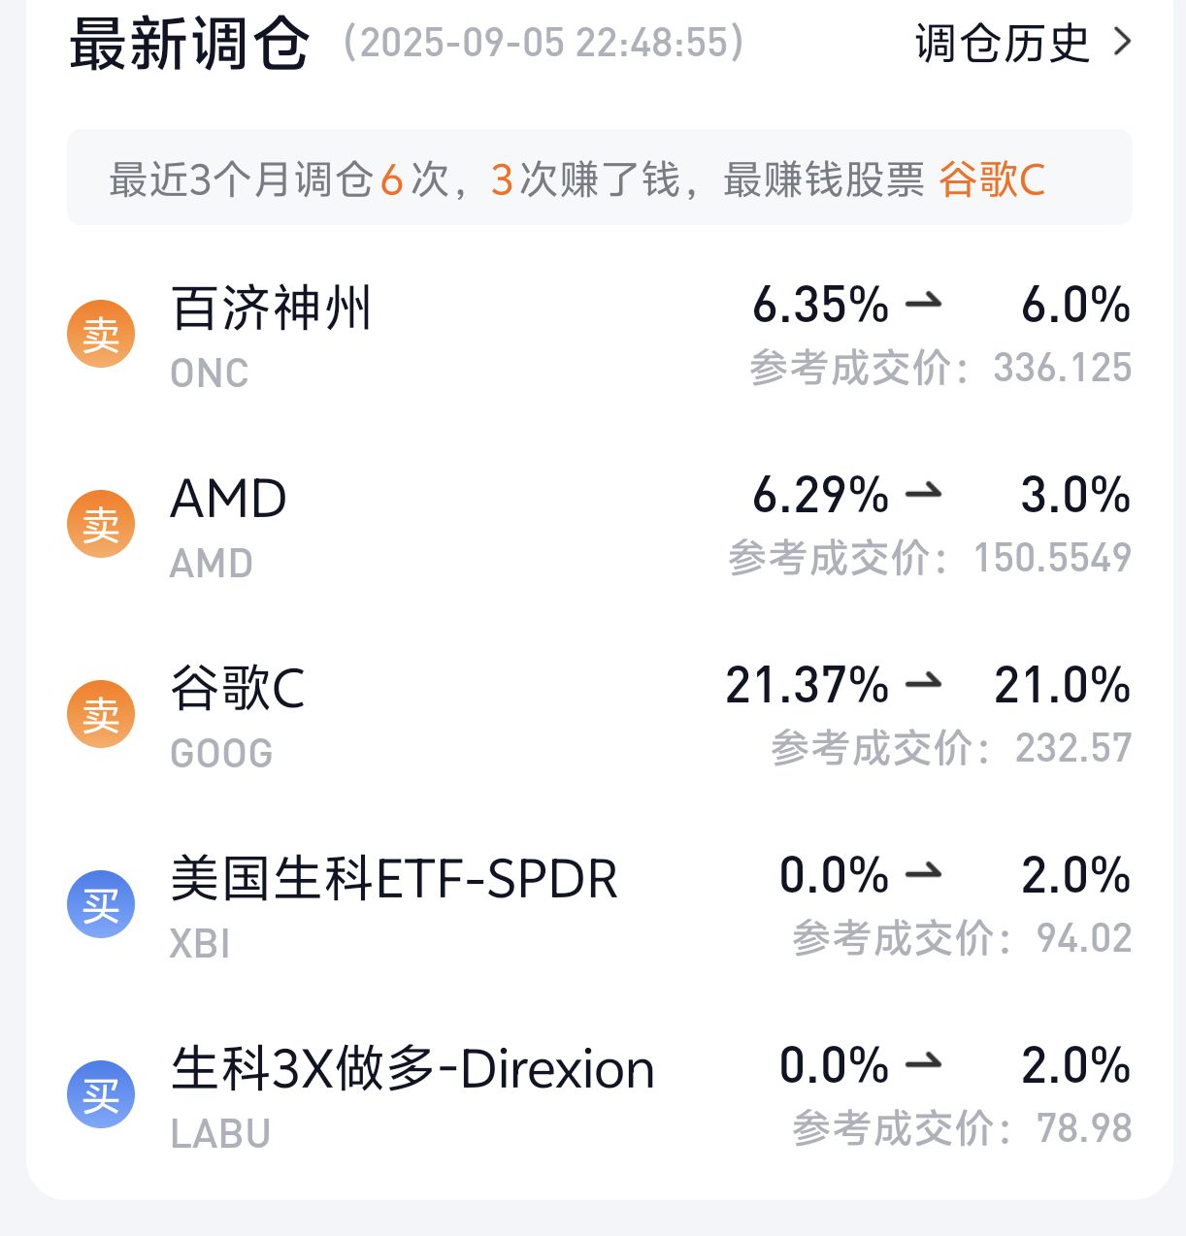Screen dimensions: 1186x1236
Task: Open 生科3X做多-Direxion stock details
Action: (x=412, y=1069)
